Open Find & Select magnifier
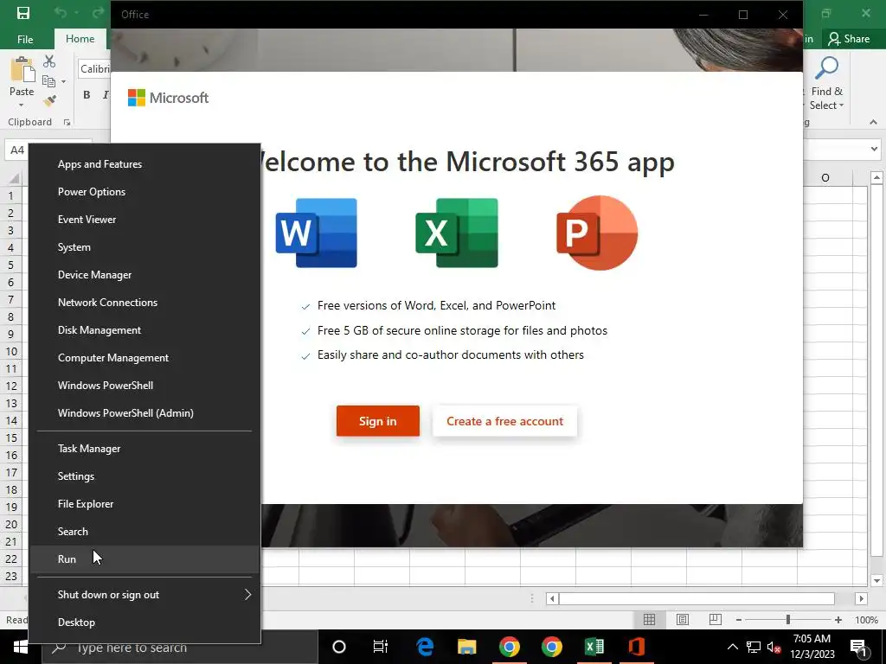The height and width of the screenshot is (664, 886). tap(826, 68)
